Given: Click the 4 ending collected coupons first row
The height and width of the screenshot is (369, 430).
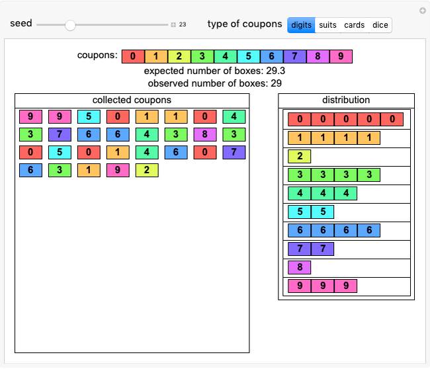Looking at the screenshot, I should (x=234, y=116).
